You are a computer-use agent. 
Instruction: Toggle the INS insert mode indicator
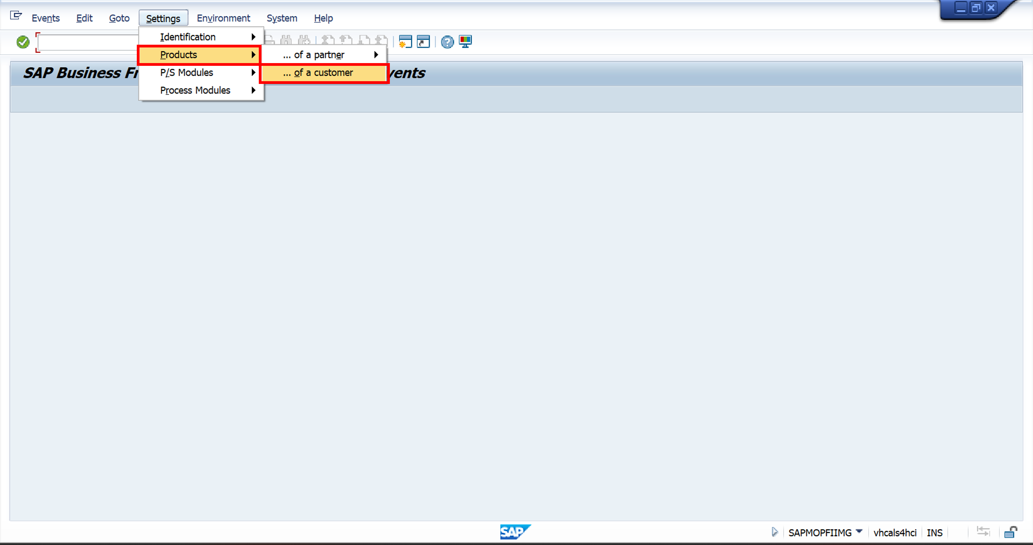click(934, 533)
